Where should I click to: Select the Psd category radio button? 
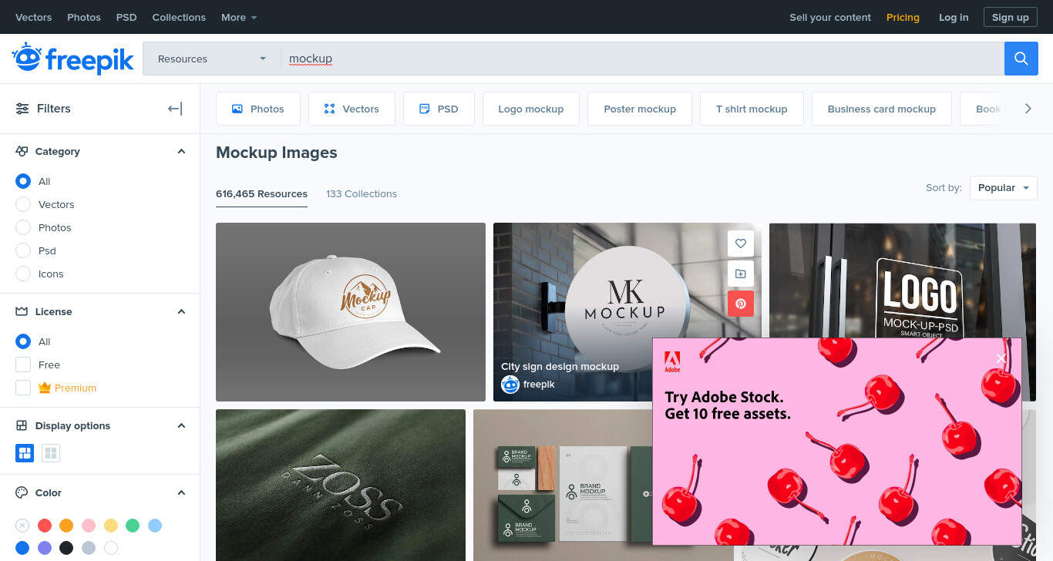point(23,250)
